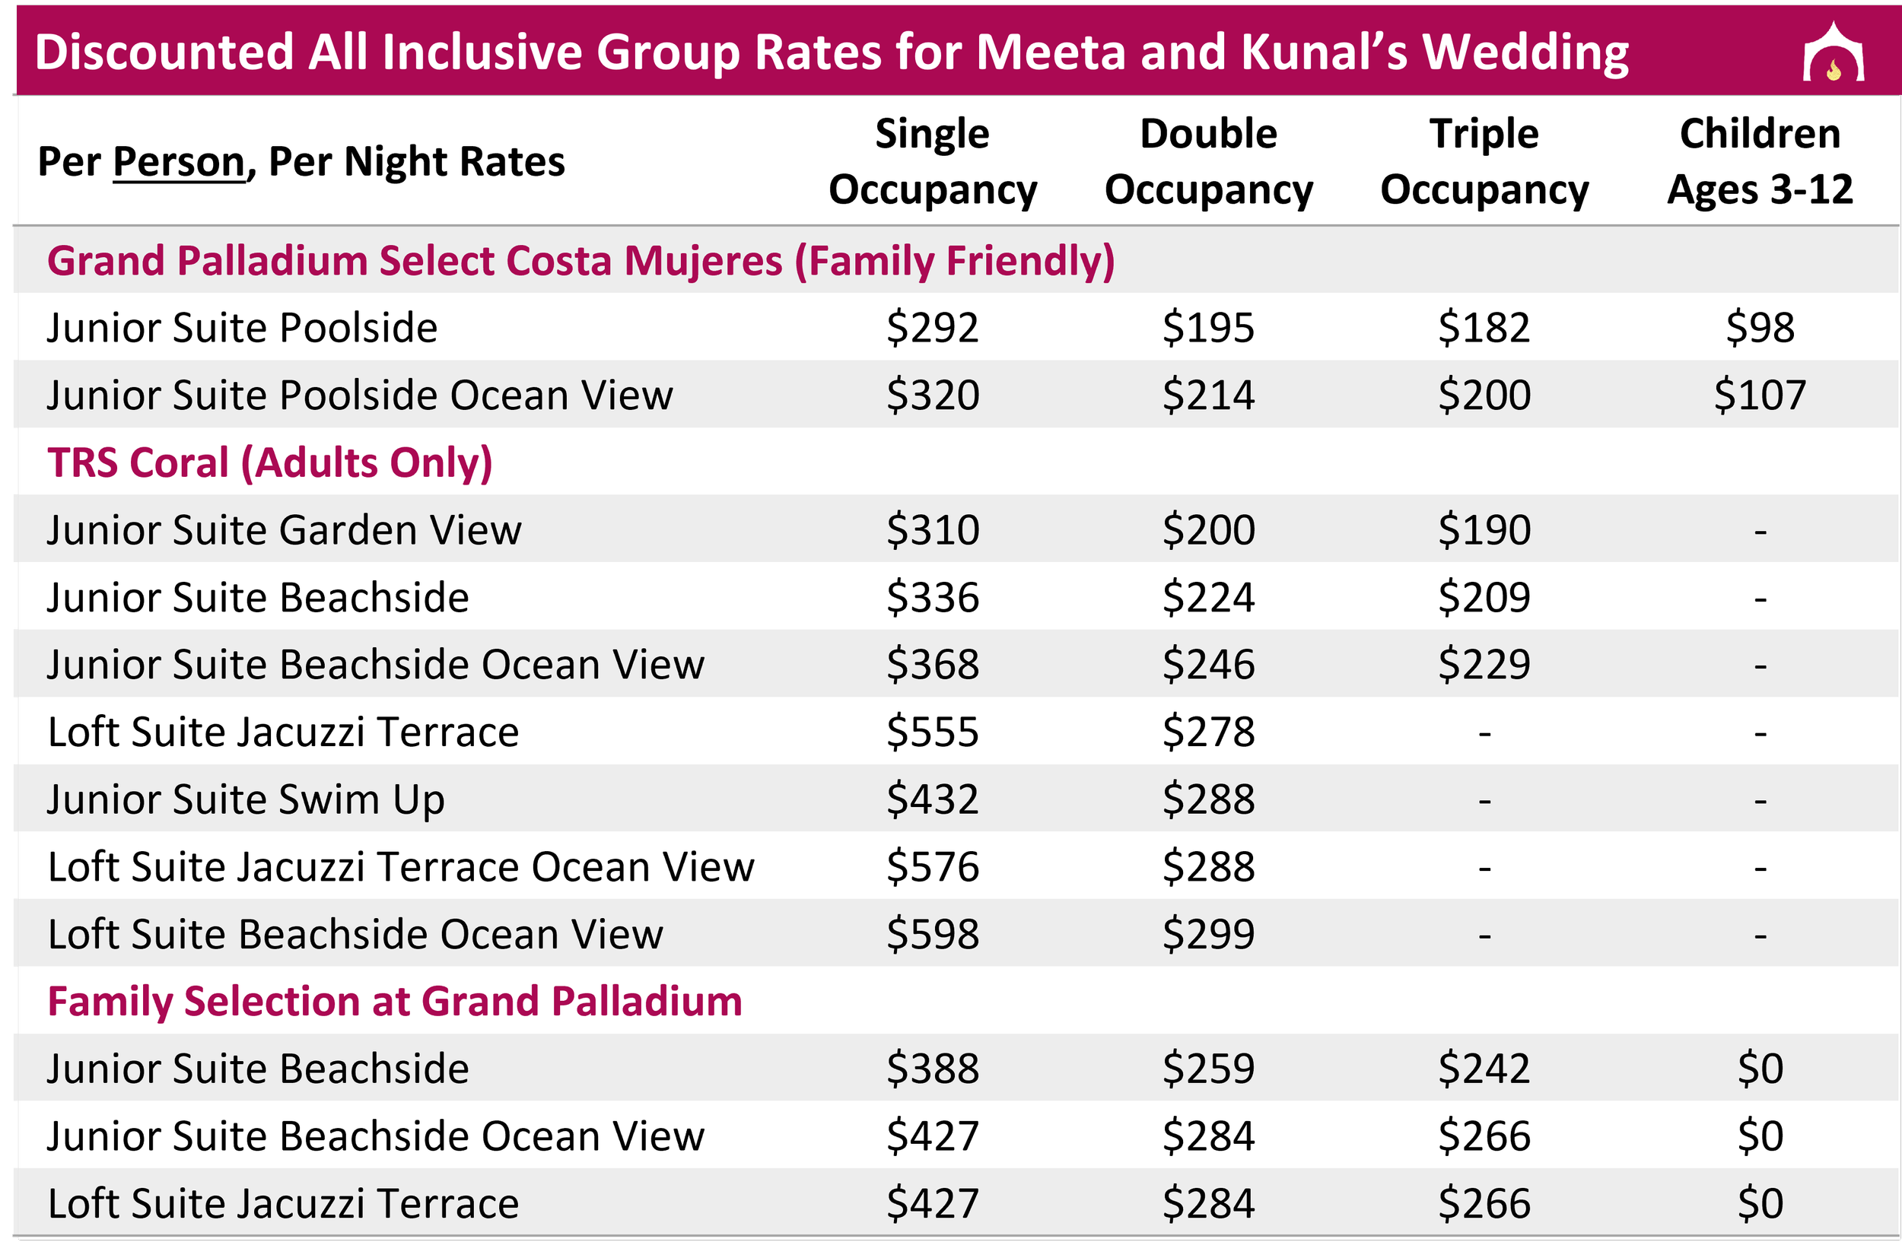
Task: Click the $98 children rate
Action: [1760, 327]
